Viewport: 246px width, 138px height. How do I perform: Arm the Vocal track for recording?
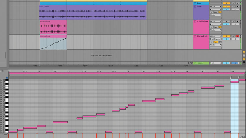pyautogui.click(x=237, y=7)
